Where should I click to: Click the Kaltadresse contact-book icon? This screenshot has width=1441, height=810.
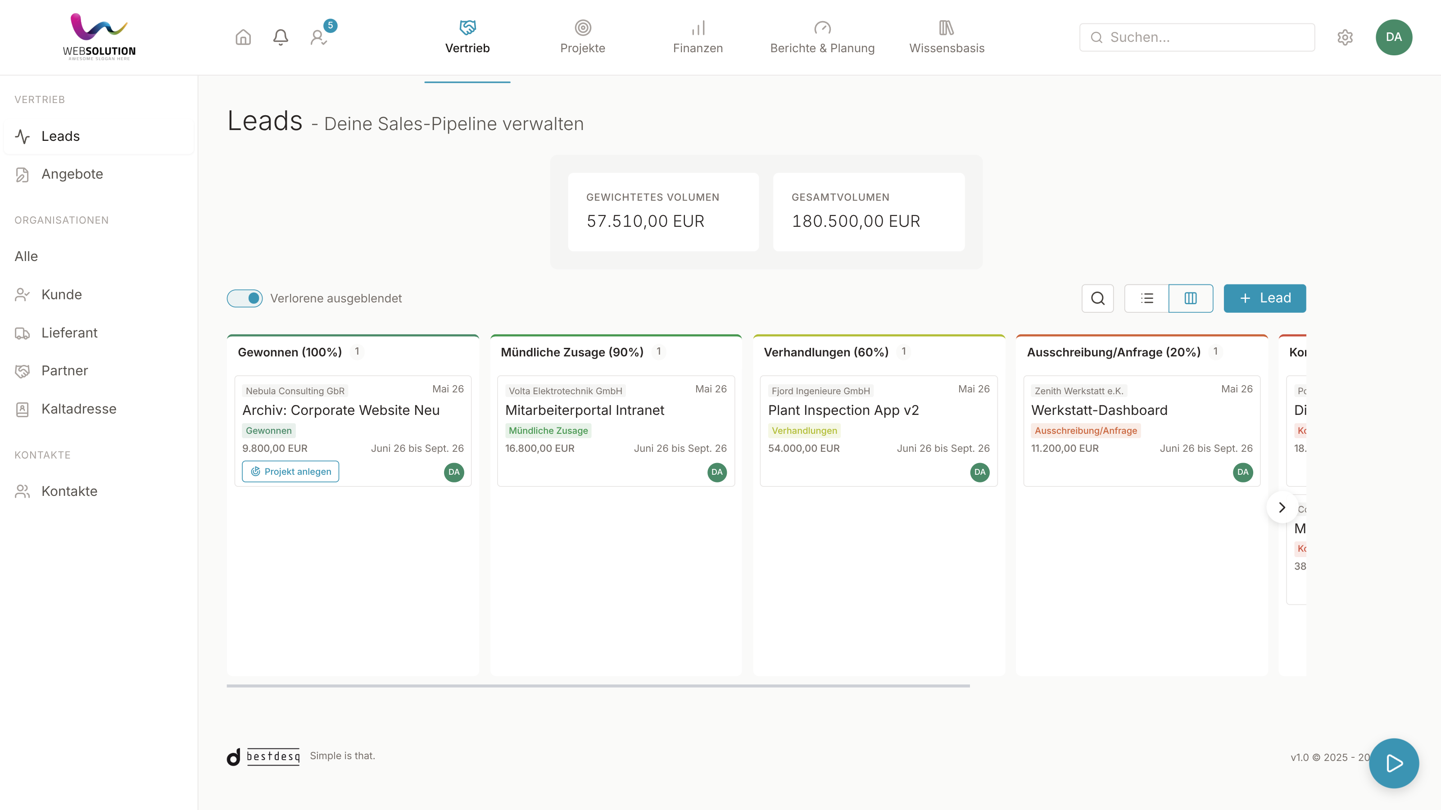tap(23, 409)
